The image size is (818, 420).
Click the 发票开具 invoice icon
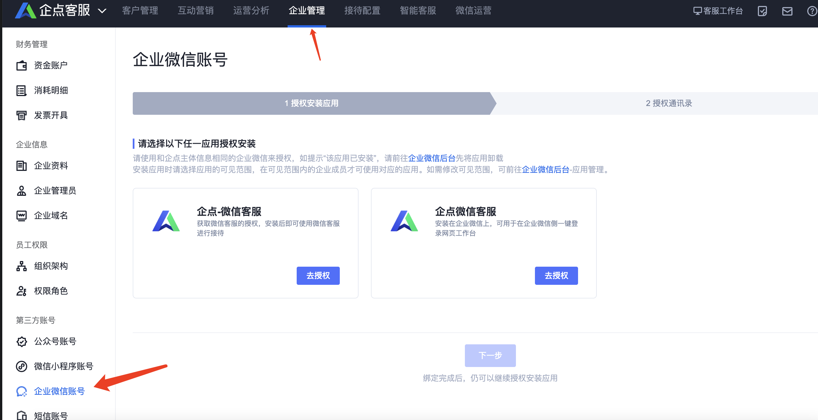(x=22, y=115)
